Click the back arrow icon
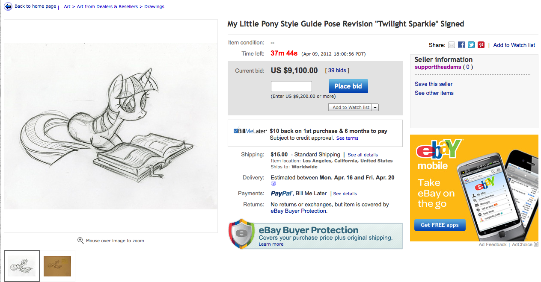 click(x=8, y=6)
